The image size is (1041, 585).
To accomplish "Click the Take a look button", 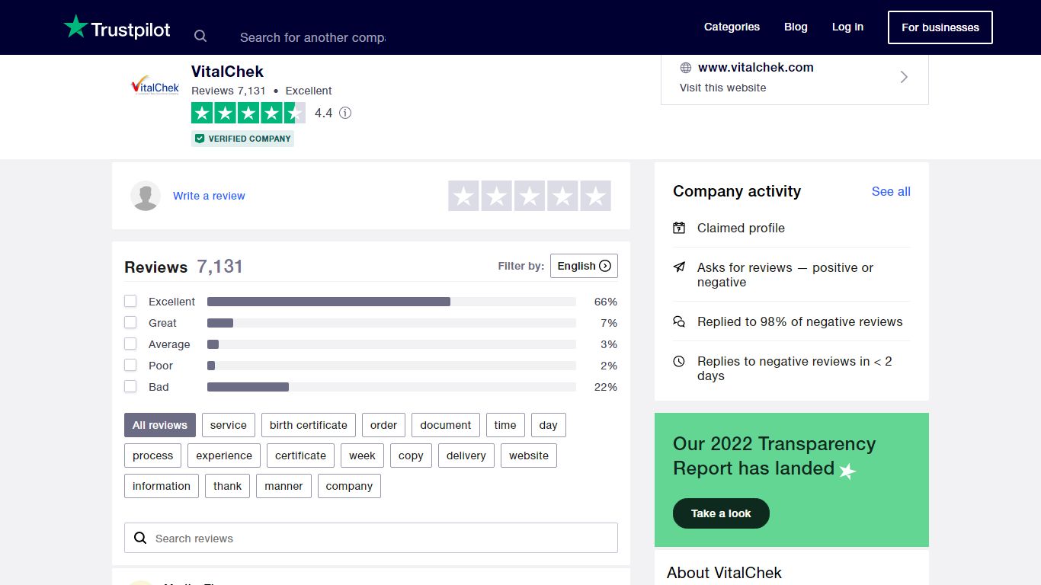I will pos(721,513).
